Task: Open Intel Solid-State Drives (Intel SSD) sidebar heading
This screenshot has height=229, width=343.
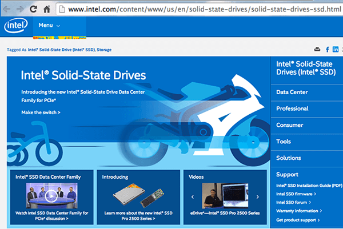Action: tap(306, 68)
